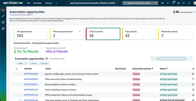Refresh the automation opportunities list
Viewport: 196px width, 101px height.
tap(153, 59)
